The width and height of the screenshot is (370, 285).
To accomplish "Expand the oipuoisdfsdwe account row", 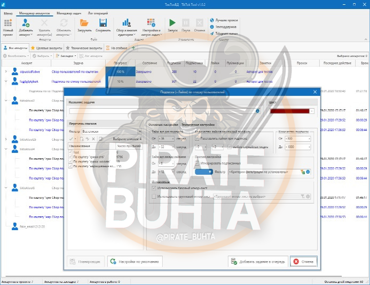I will 6,71.
